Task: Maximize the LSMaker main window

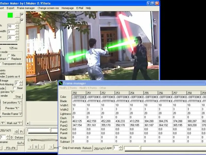Action: tap(153, 3)
